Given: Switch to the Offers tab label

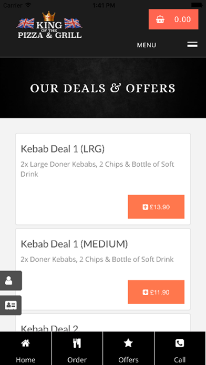Looking at the screenshot, I should pyautogui.click(x=128, y=360).
